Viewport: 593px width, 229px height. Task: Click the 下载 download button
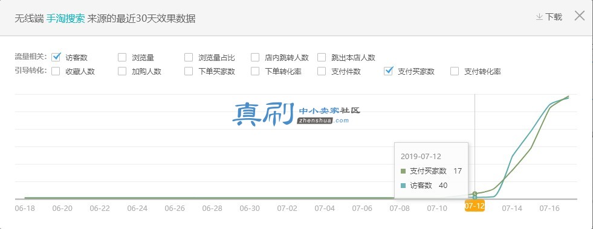[x=549, y=17]
